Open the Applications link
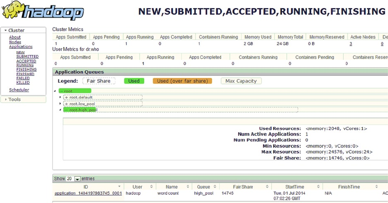This screenshot has width=388, height=203. click(x=21, y=46)
